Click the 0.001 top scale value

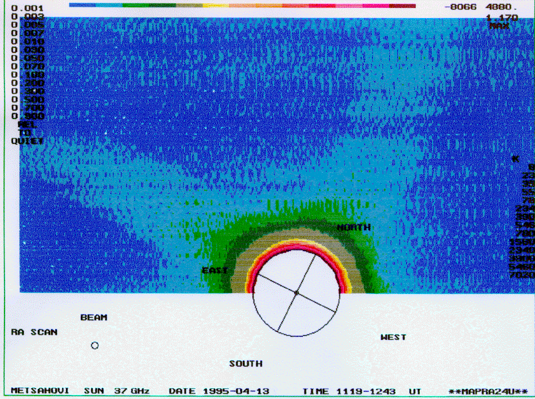pyautogui.click(x=27, y=8)
